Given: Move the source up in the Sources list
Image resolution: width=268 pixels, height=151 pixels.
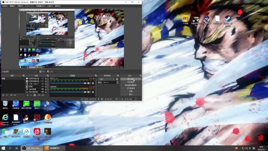Looking at the screenshot, I should click(39, 95).
